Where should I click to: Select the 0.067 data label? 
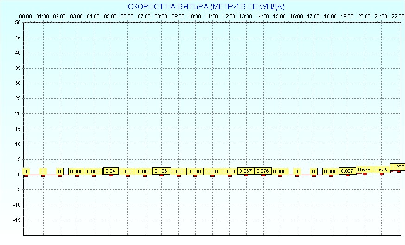(x=246, y=171)
